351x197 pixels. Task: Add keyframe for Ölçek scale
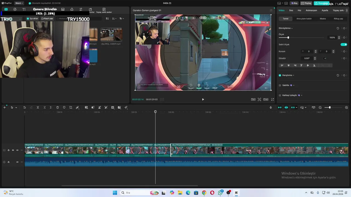tap(344, 37)
